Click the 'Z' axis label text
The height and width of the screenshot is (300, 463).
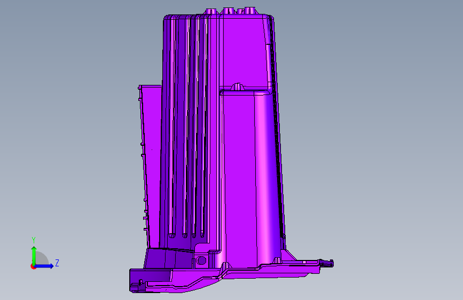(x=57, y=263)
